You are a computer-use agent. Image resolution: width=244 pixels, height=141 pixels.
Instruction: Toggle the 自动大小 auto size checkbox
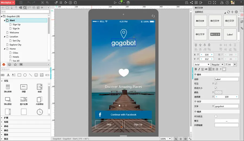[x=216, y=88]
